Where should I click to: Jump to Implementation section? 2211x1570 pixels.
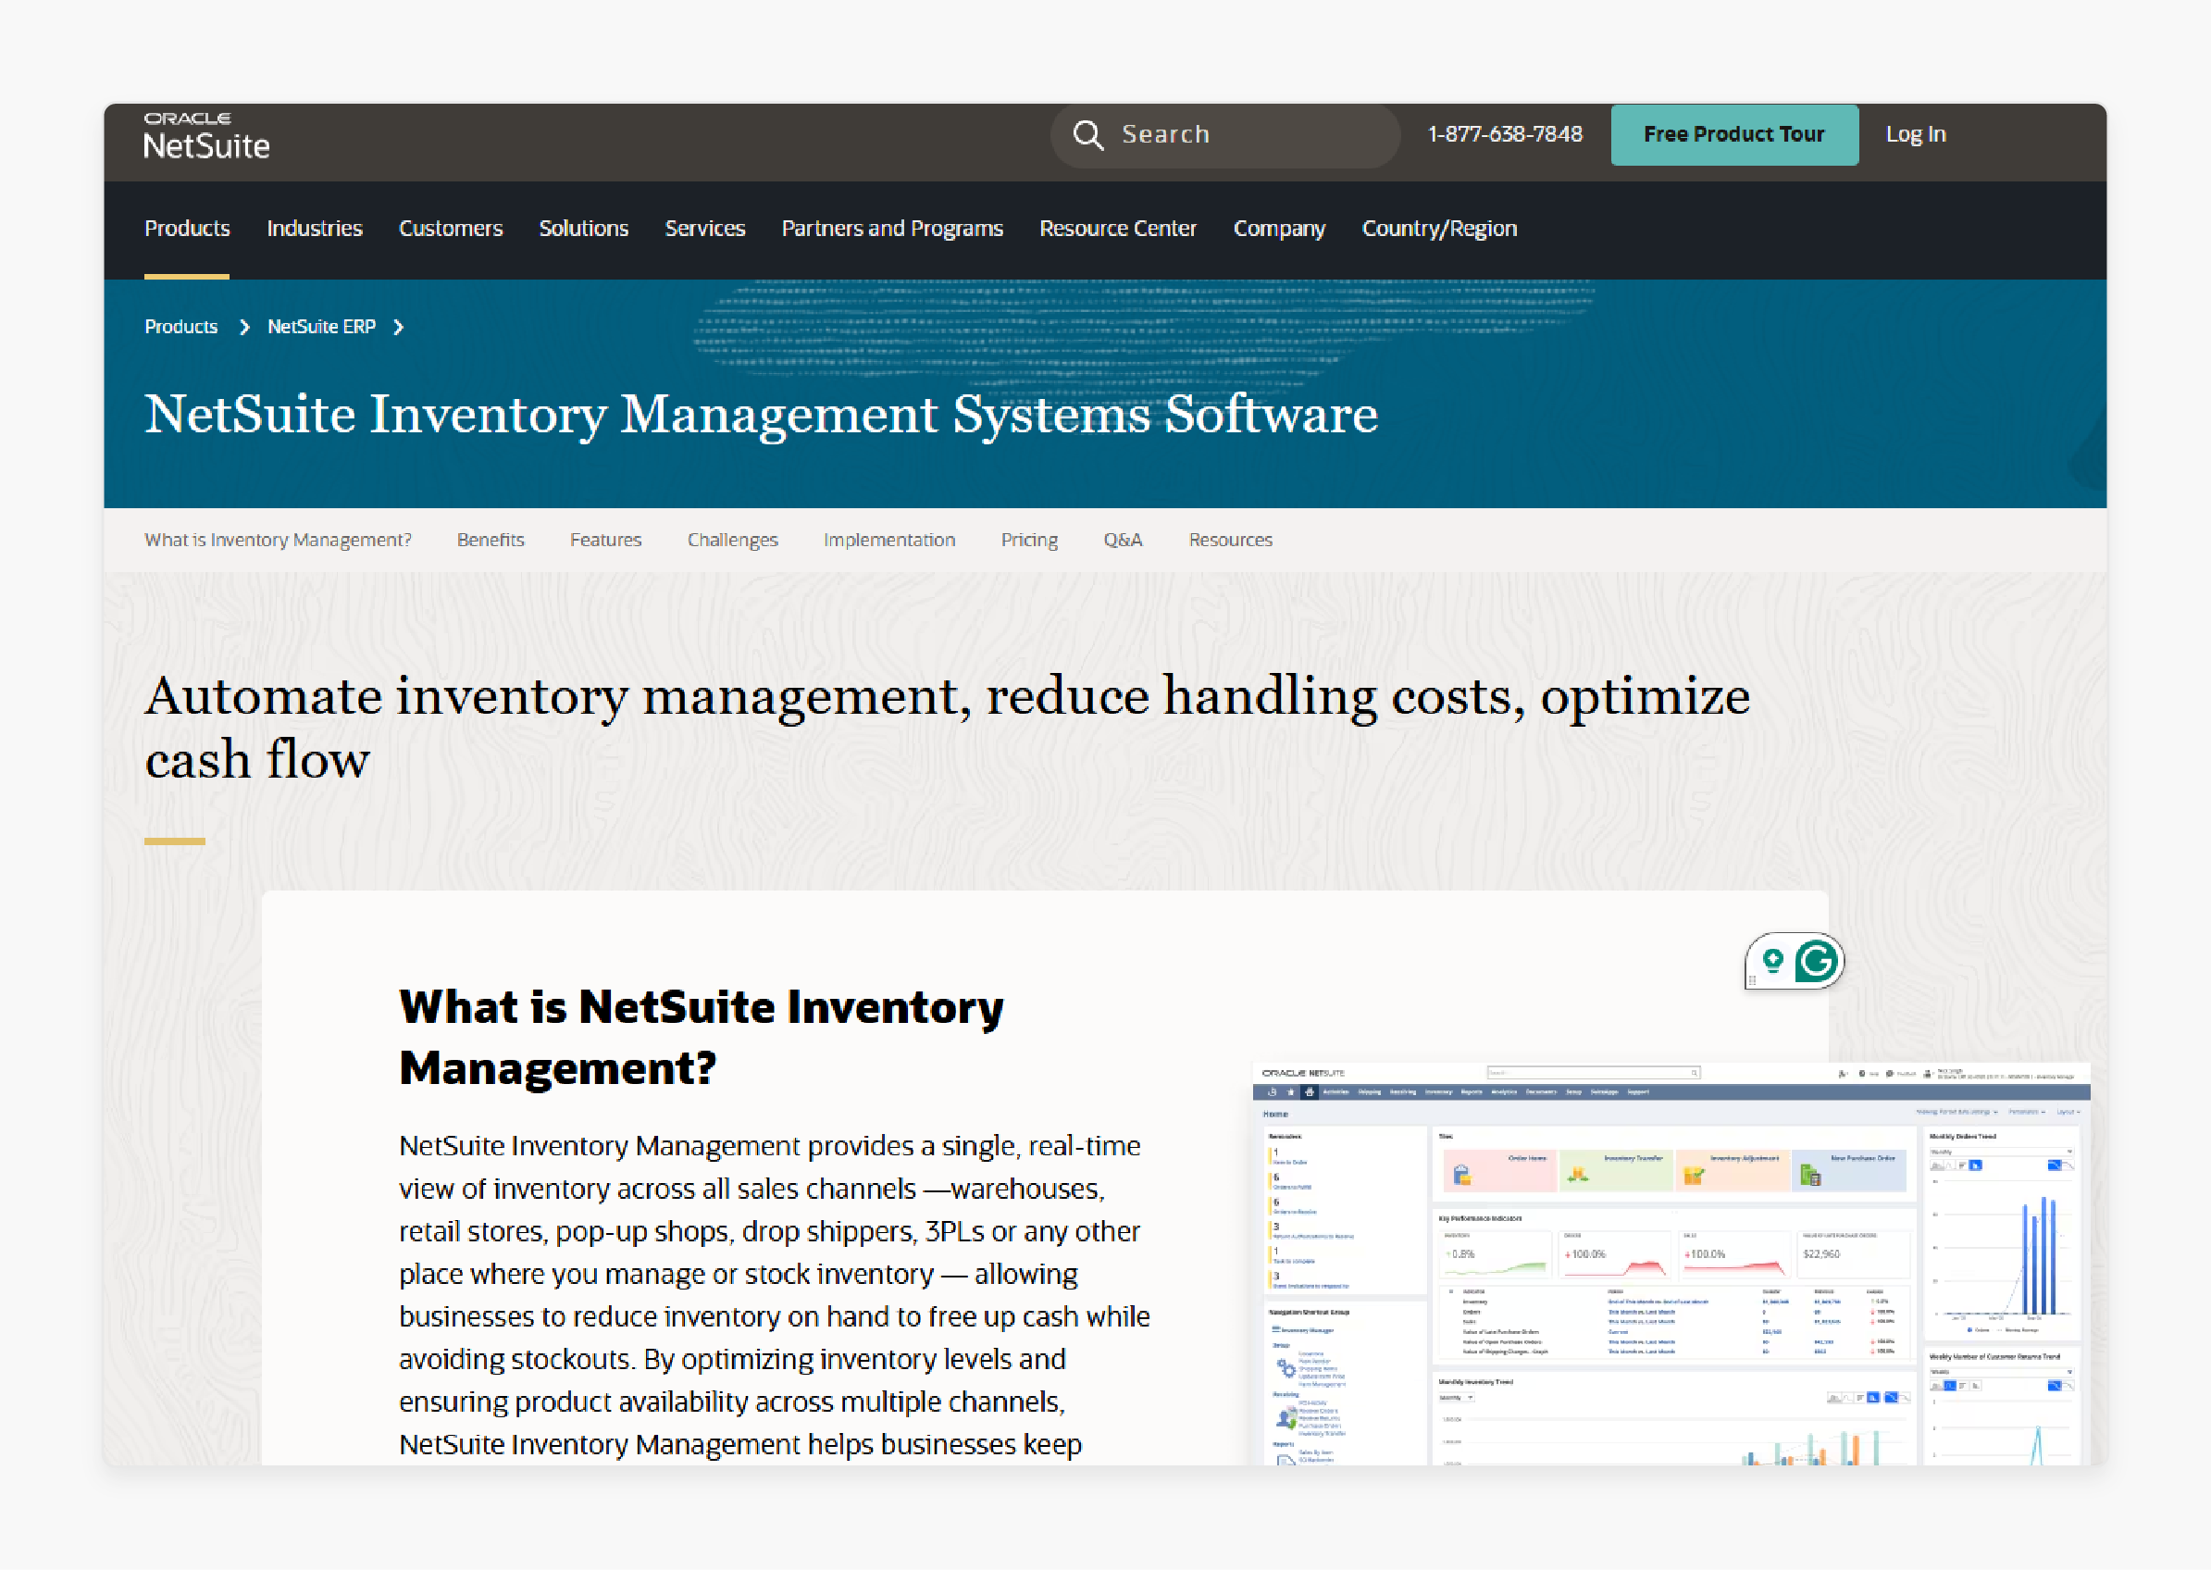coord(889,541)
